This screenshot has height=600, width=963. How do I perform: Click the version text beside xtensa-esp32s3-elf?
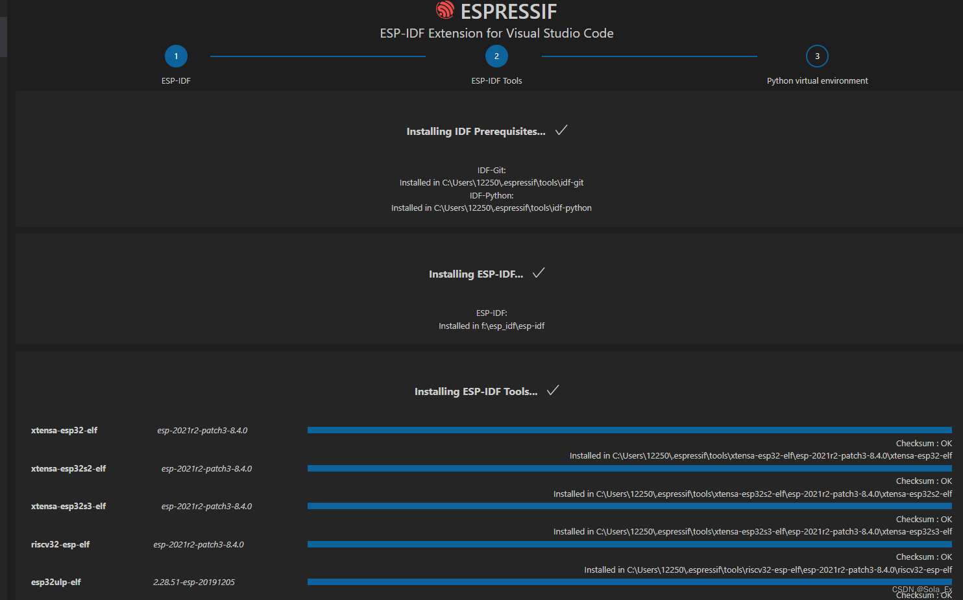206,507
